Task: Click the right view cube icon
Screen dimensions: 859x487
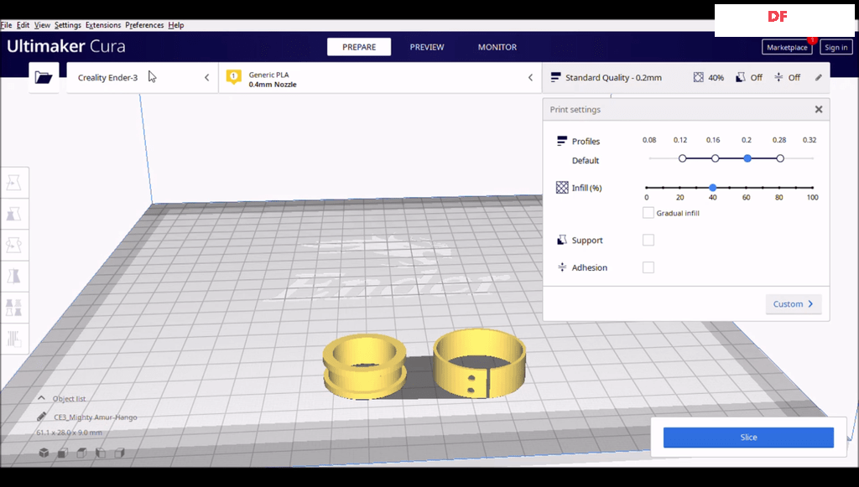Action: click(x=119, y=453)
